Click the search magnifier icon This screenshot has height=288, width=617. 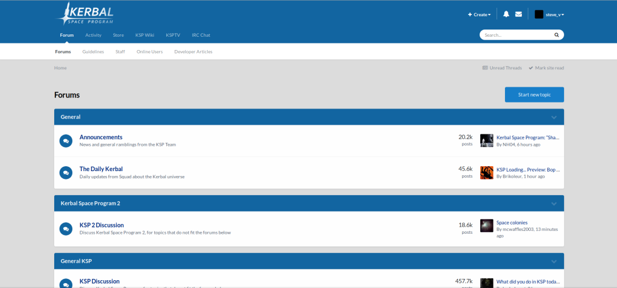point(556,35)
